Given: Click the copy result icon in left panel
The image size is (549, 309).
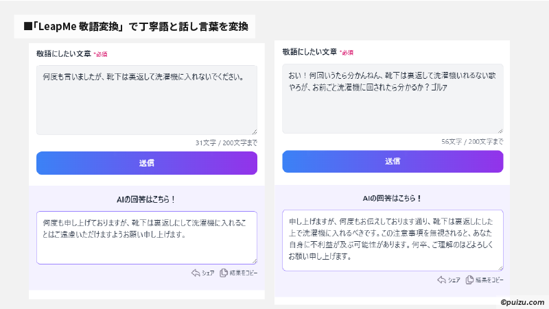Looking at the screenshot, I should 223,273.
